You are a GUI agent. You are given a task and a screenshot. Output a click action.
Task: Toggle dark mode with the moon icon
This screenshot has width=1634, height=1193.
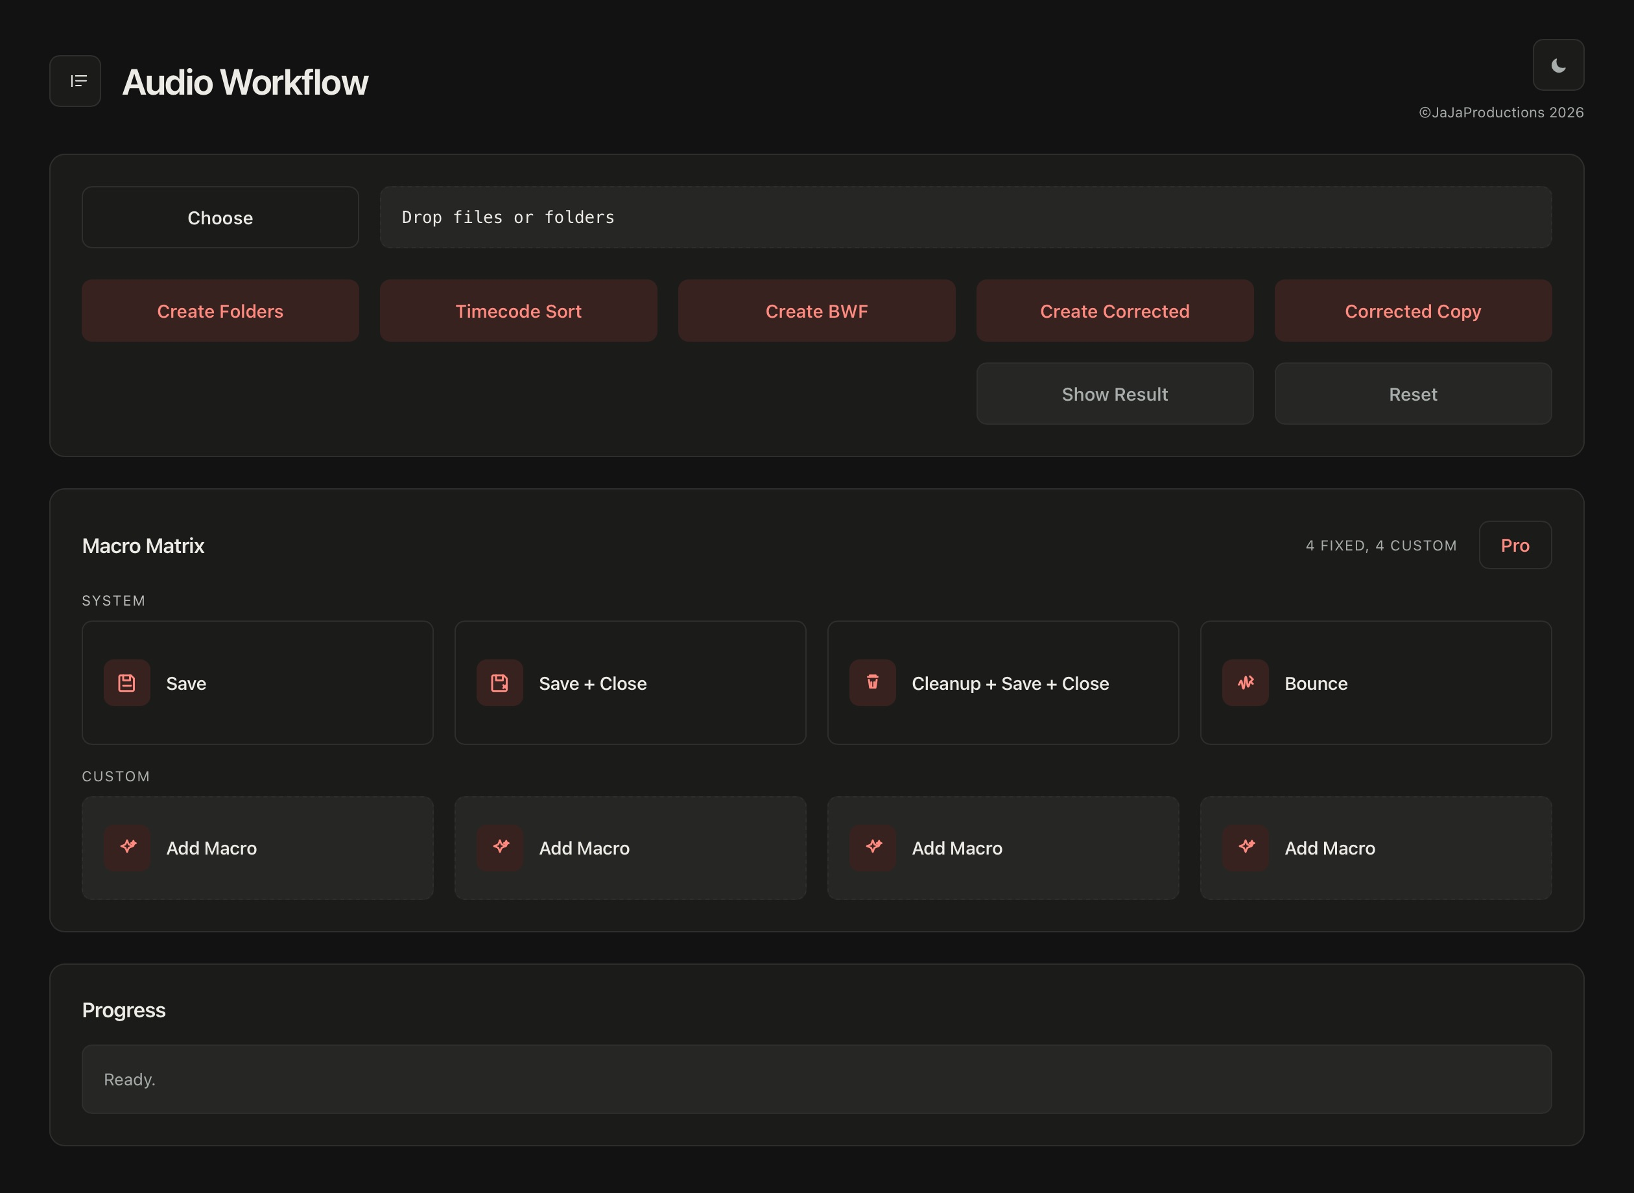click(x=1558, y=65)
